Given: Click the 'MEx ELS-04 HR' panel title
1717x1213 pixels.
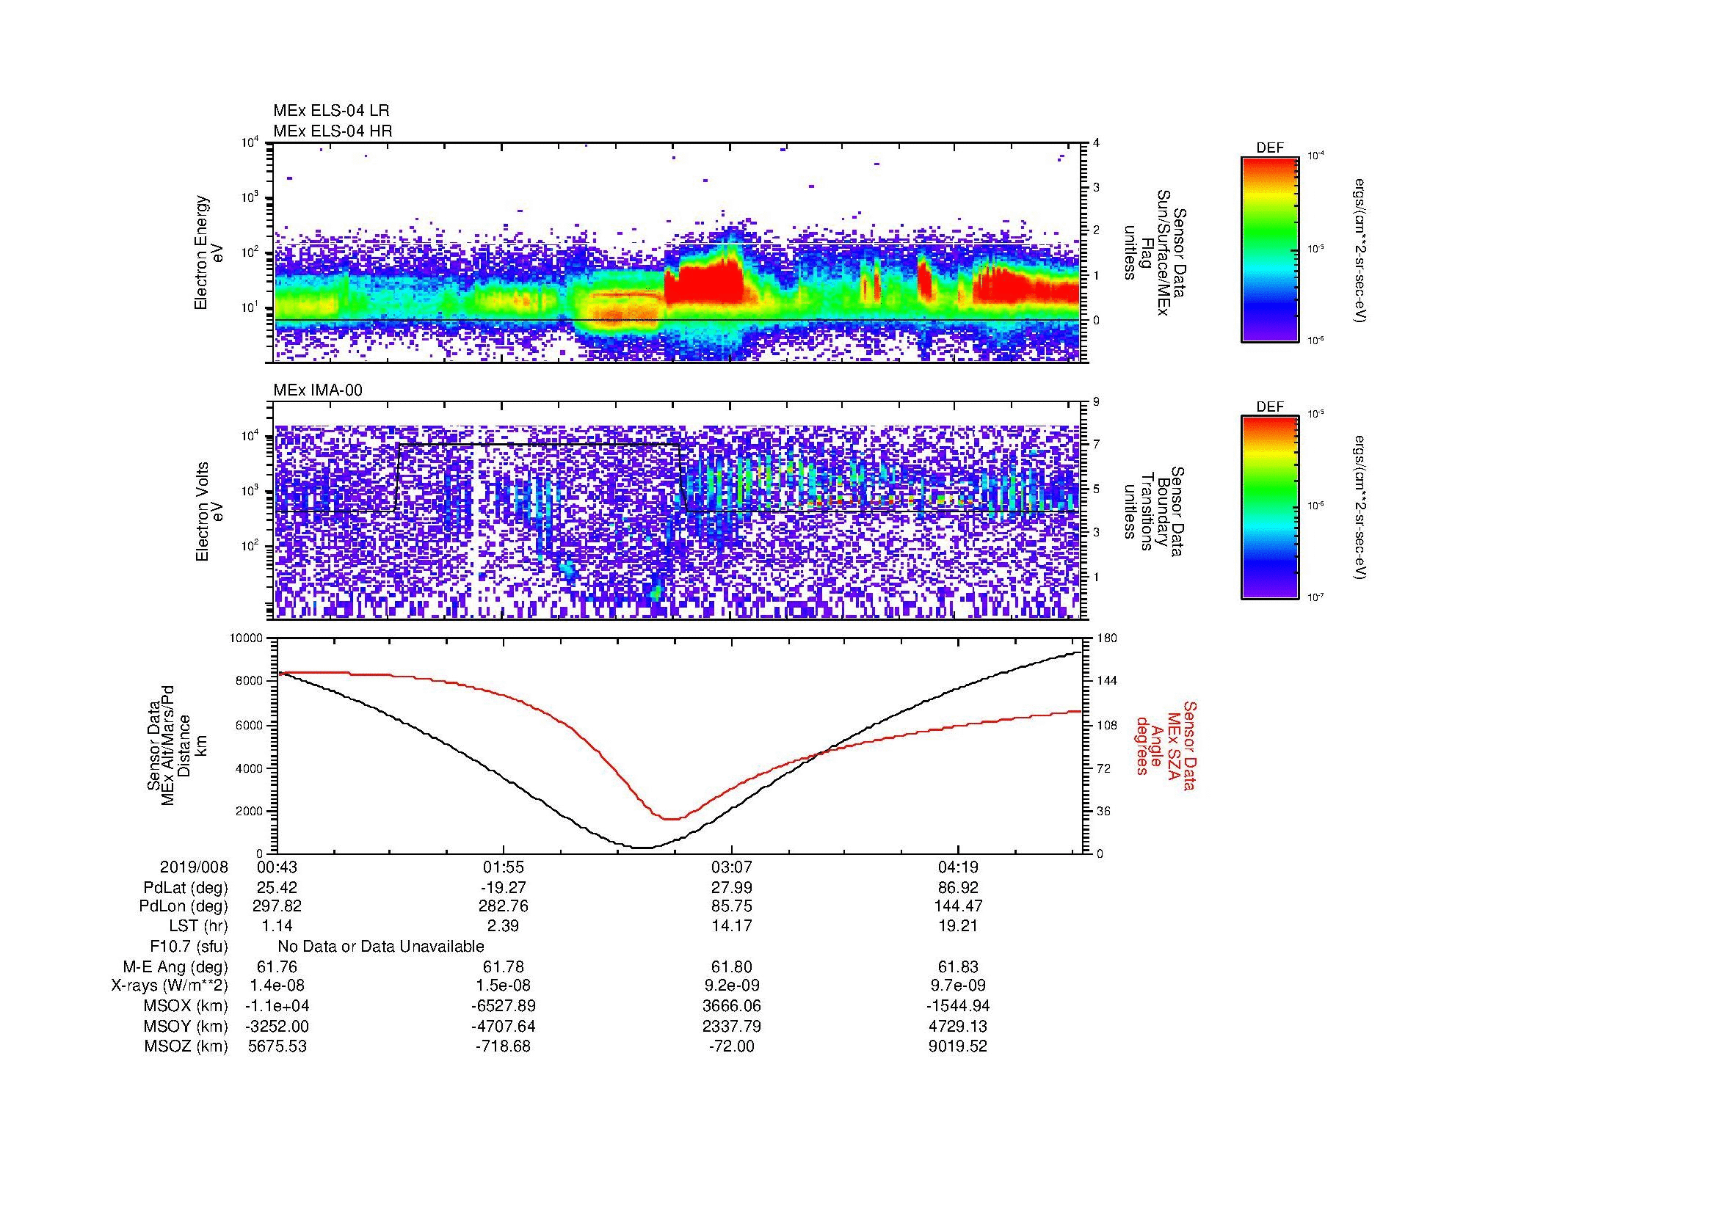Looking at the screenshot, I should click(333, 131).
